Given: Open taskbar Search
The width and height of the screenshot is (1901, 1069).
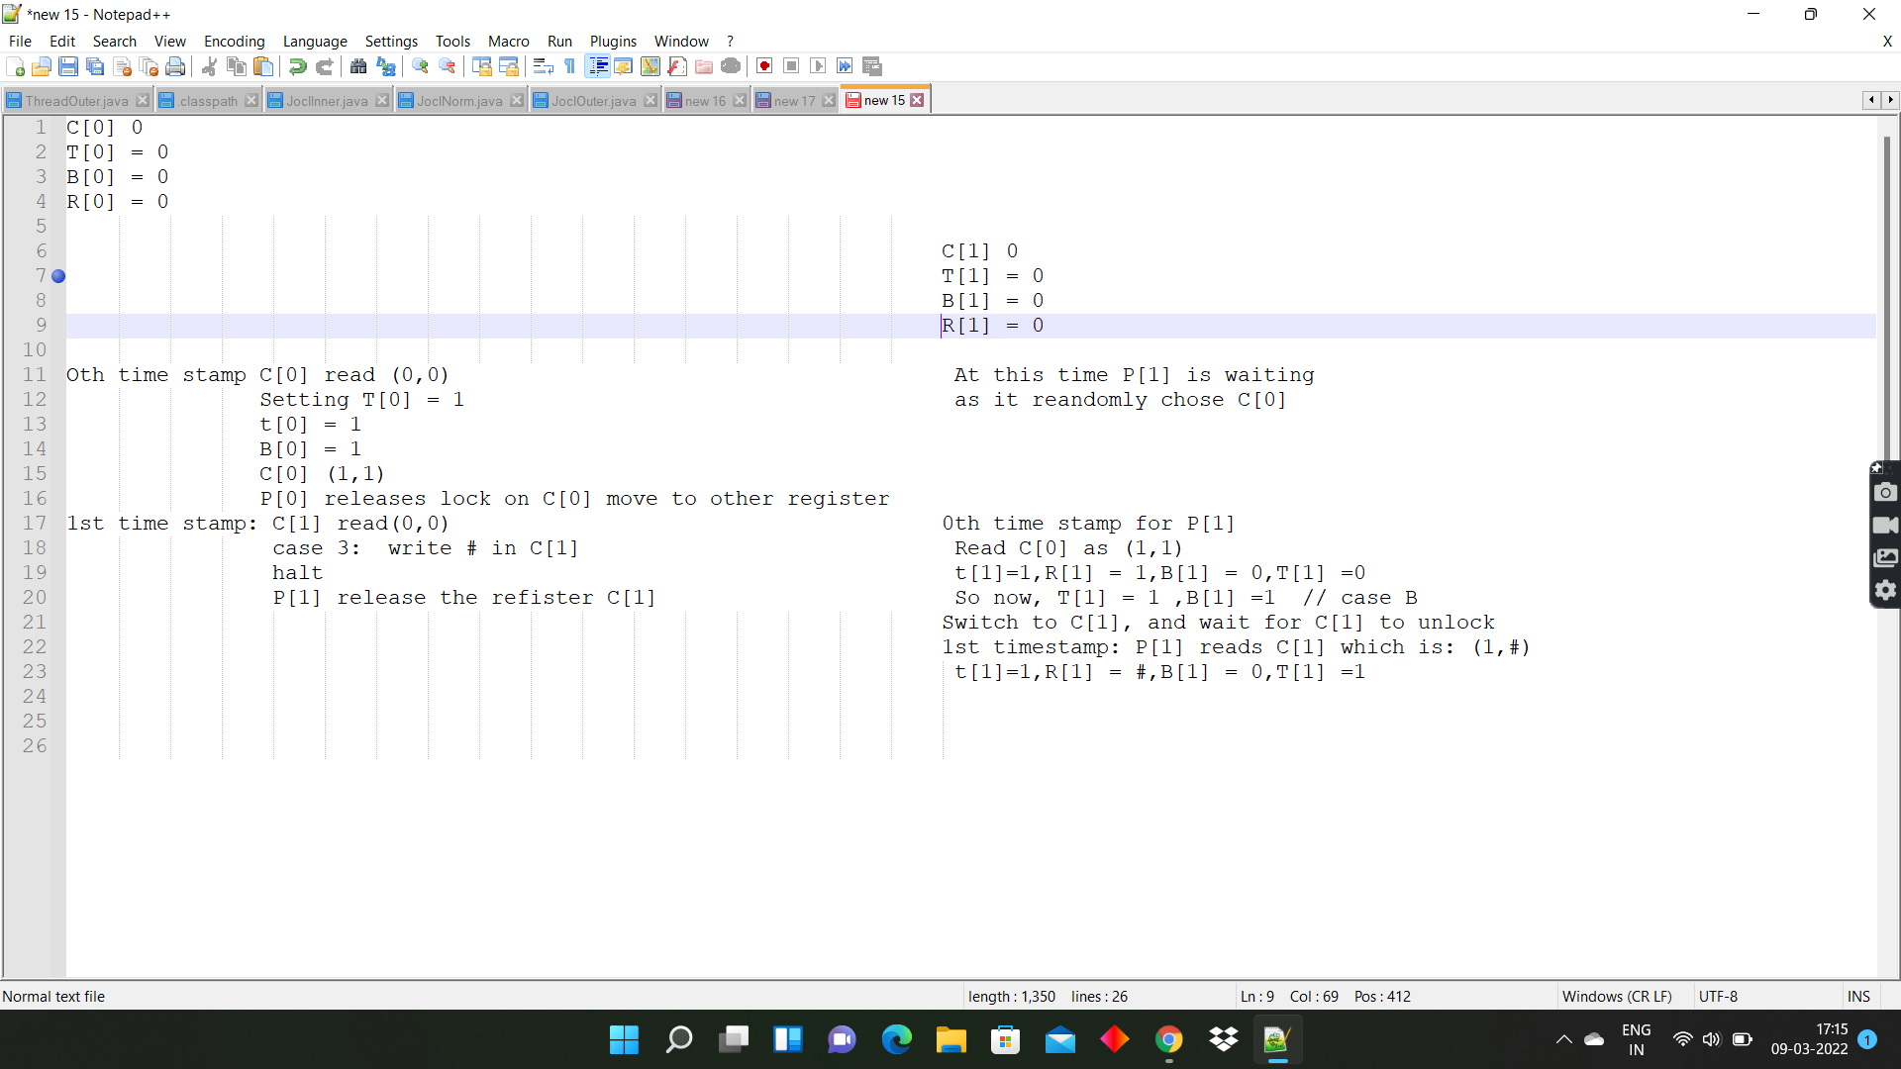Looking at the screenshot, I should (x=679, y=1039).
